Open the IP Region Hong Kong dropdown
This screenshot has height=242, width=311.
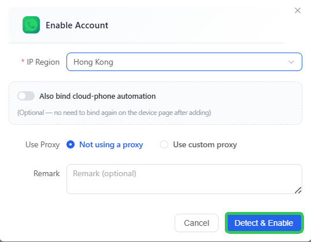click(184, 62)
